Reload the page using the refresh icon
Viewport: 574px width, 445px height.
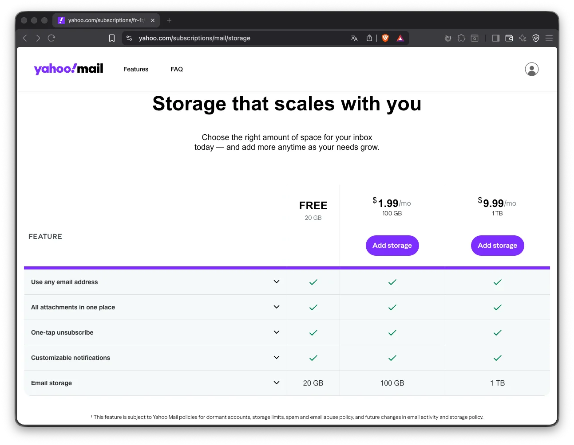[x=51, y=38]
